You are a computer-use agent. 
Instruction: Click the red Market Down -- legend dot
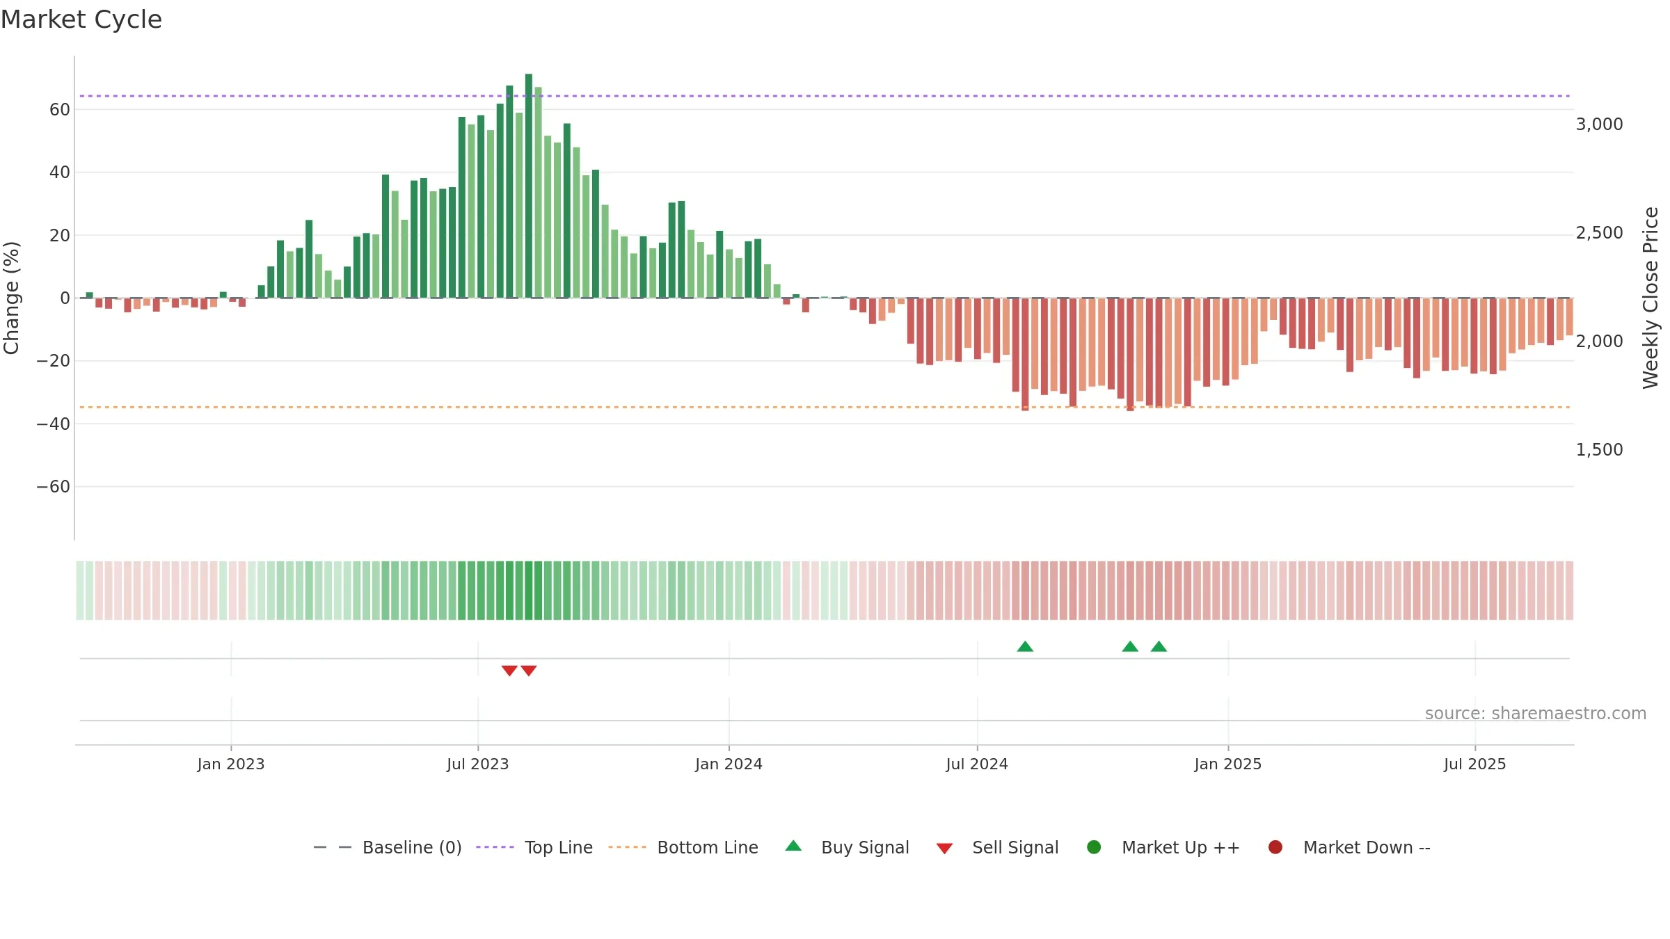1275,847
